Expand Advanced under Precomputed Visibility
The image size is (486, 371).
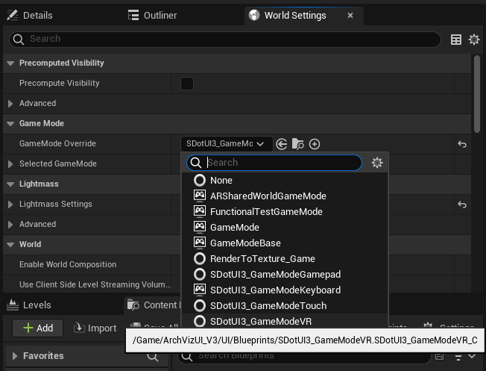point(10,103)
